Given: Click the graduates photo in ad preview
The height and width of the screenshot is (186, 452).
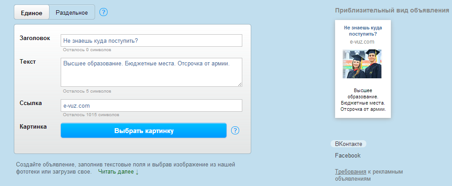Looking at the screenshot, I should pos(362,64).
